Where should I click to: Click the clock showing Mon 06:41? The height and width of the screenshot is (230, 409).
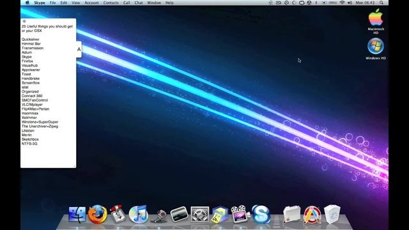click(365, 3)
